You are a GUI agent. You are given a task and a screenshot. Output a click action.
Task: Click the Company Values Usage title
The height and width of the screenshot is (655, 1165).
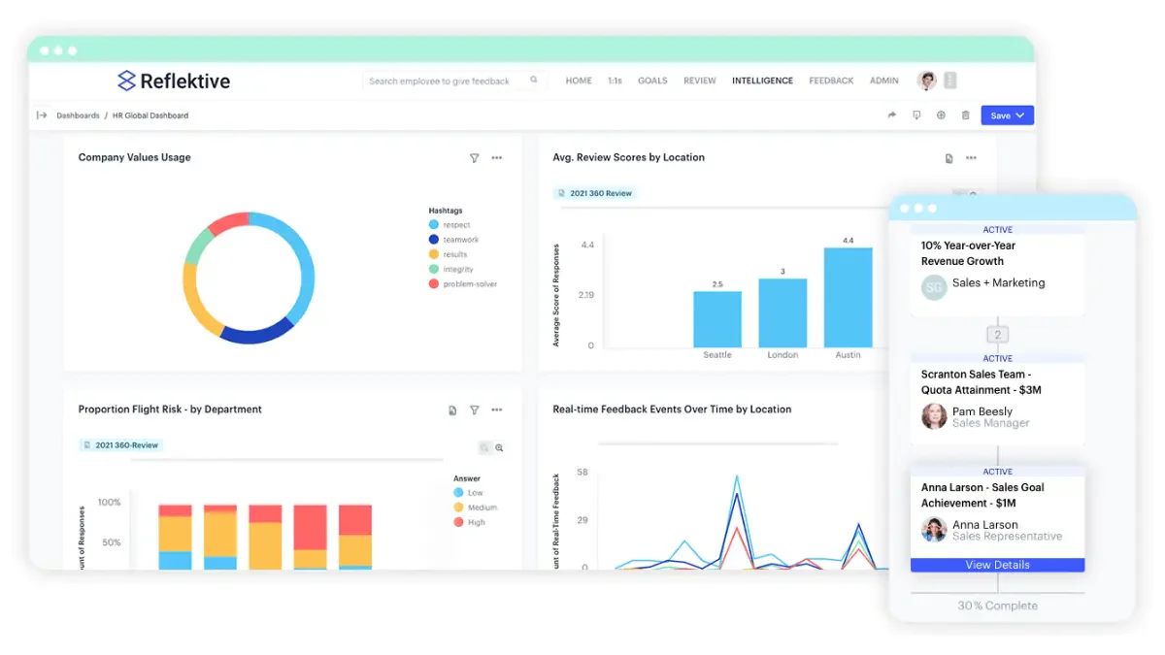134,157
